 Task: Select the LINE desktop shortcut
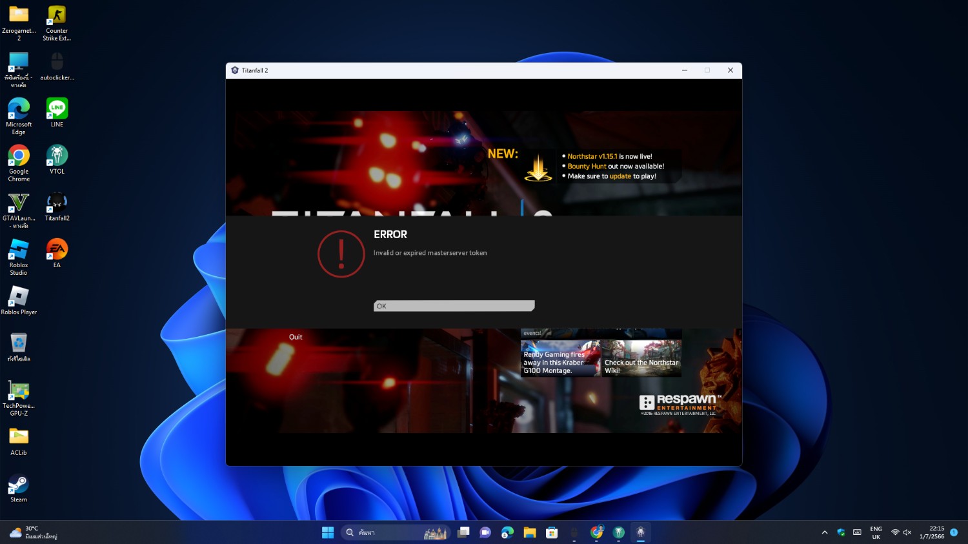[57, 113]
